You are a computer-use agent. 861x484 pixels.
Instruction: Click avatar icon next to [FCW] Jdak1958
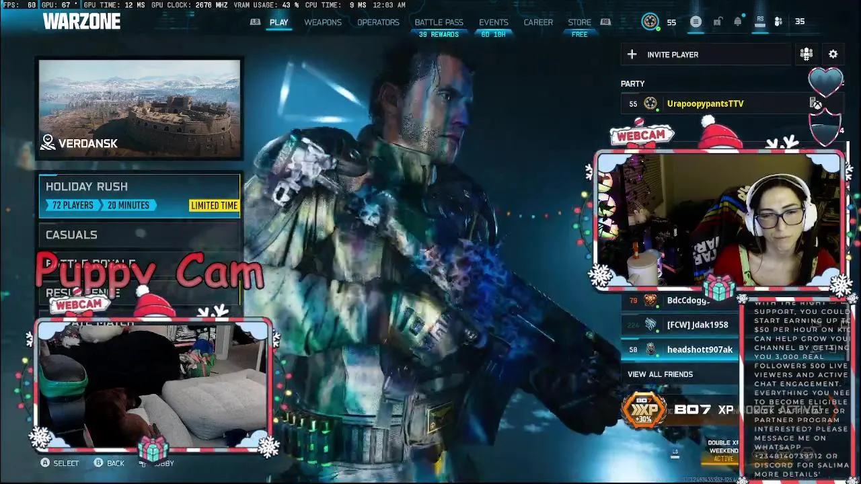tap(650, 325)
